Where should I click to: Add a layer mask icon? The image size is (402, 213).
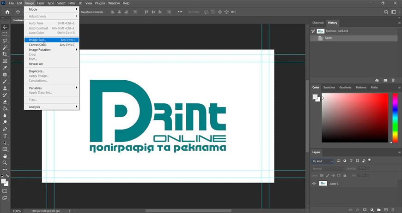pos(365,210)
